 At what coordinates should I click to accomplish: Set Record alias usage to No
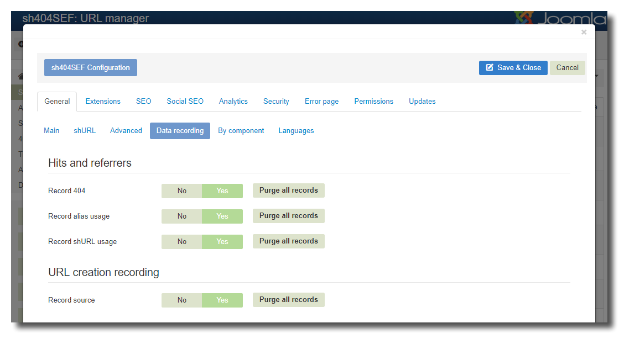[x=182, y=216]
